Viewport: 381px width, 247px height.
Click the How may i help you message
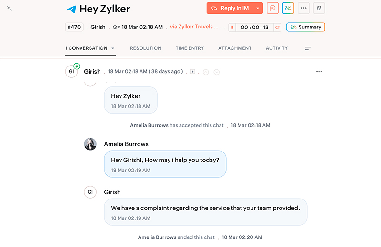coord(165,164)
